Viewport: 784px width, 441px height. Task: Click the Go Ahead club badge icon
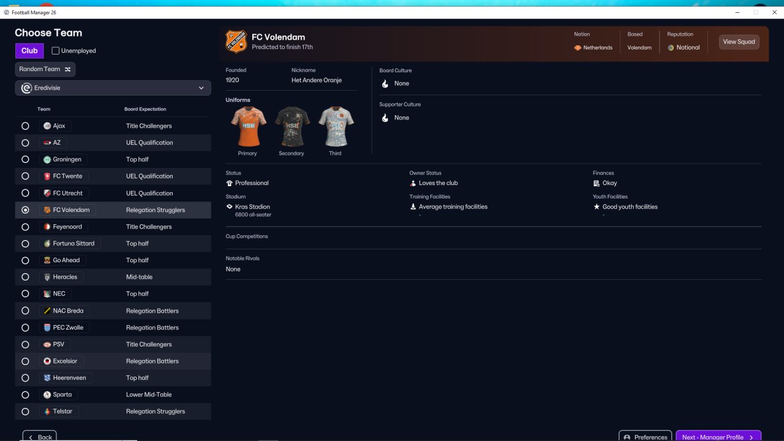(47, 260)
